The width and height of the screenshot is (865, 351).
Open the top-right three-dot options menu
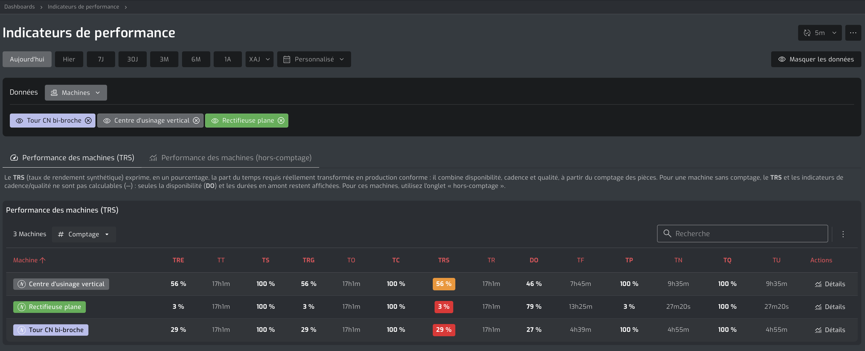click(853, 33)
